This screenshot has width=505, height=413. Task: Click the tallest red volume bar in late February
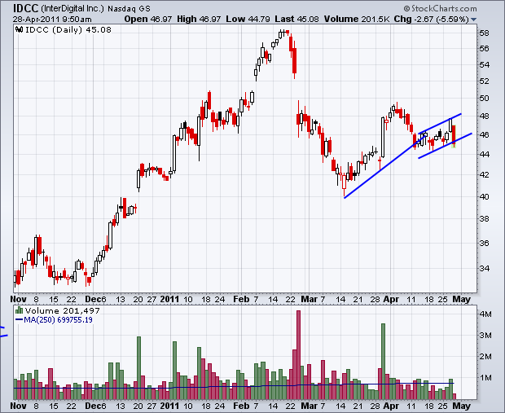click(298, 354)
